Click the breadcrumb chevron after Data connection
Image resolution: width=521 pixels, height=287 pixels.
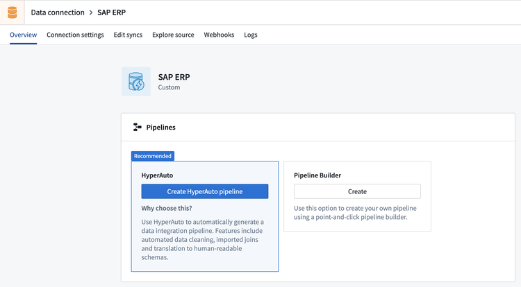91,12
